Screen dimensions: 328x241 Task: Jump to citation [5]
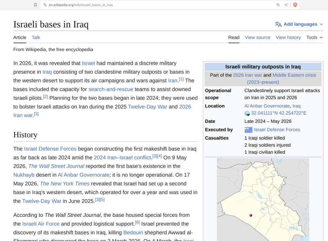point(102,200)
